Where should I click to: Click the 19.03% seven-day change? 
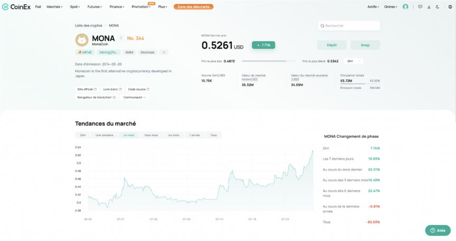point(374,159)
